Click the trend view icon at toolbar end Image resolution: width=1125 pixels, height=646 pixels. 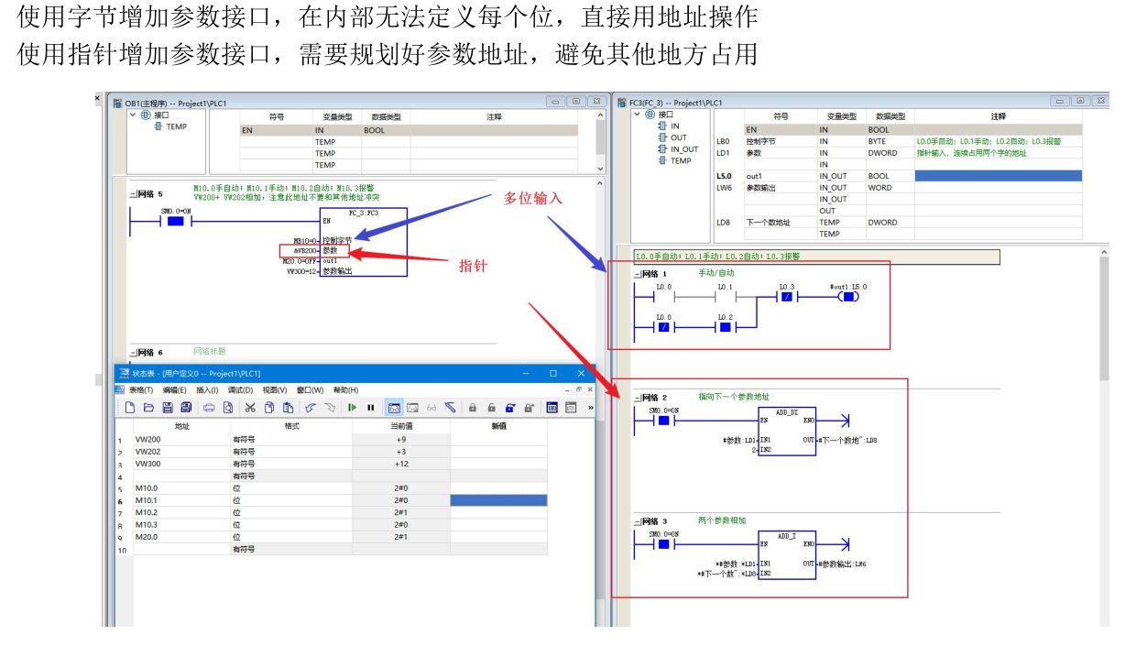571,408
